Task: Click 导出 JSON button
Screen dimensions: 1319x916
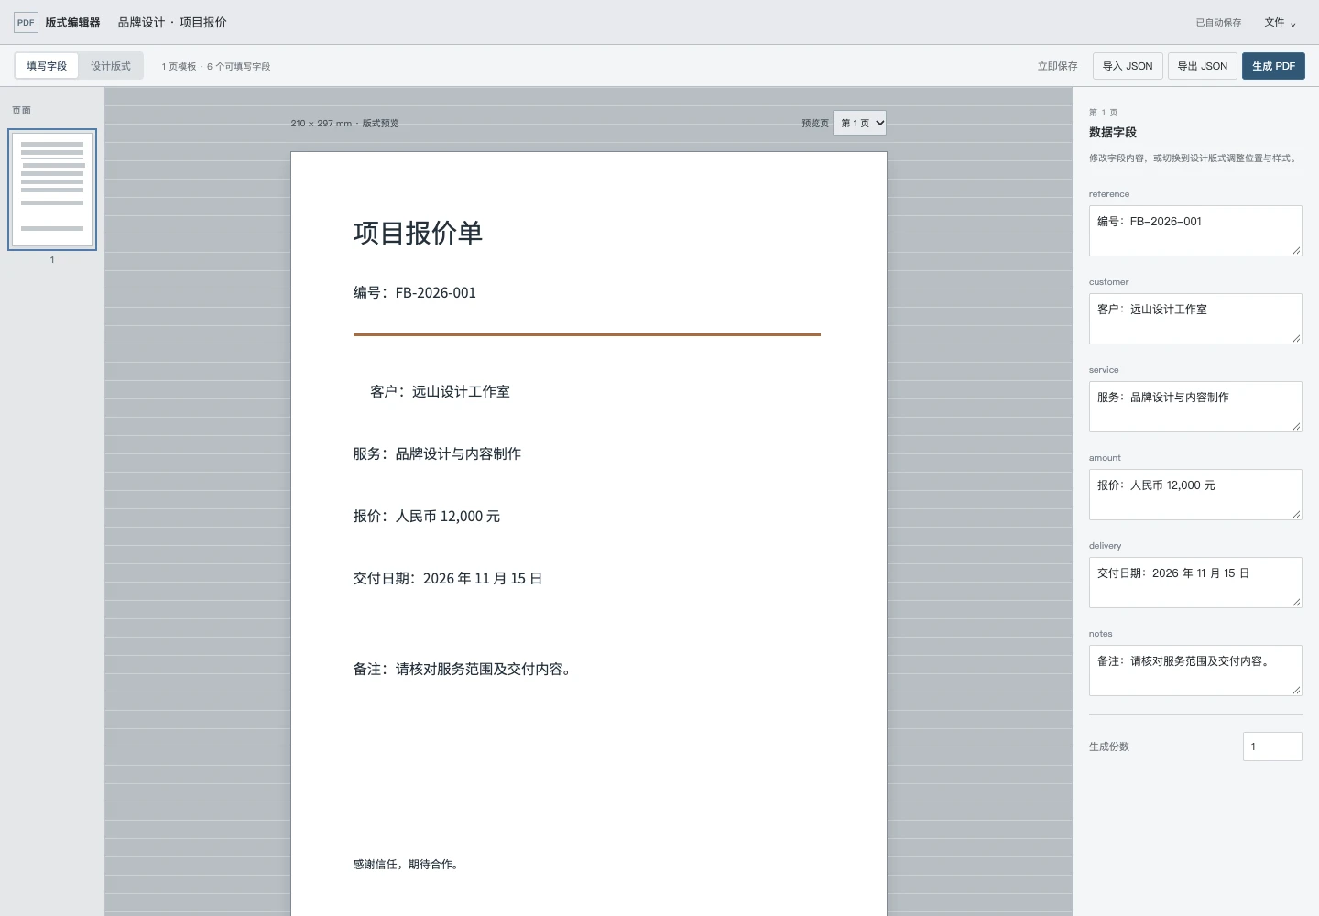Action: [1202, 66]
